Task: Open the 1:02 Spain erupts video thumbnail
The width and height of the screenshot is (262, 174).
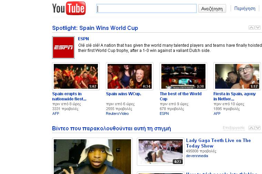Action: click(76, 76)
